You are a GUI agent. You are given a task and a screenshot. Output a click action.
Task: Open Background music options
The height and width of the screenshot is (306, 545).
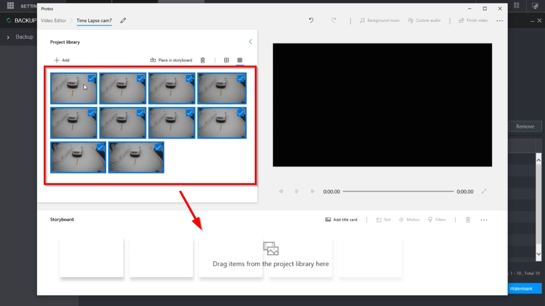380,21
